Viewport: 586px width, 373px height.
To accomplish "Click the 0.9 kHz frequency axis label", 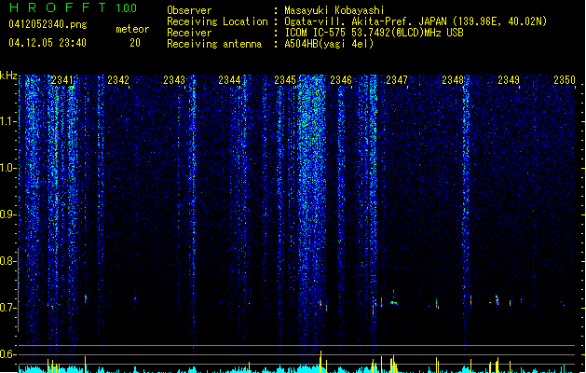I will 7,214.
